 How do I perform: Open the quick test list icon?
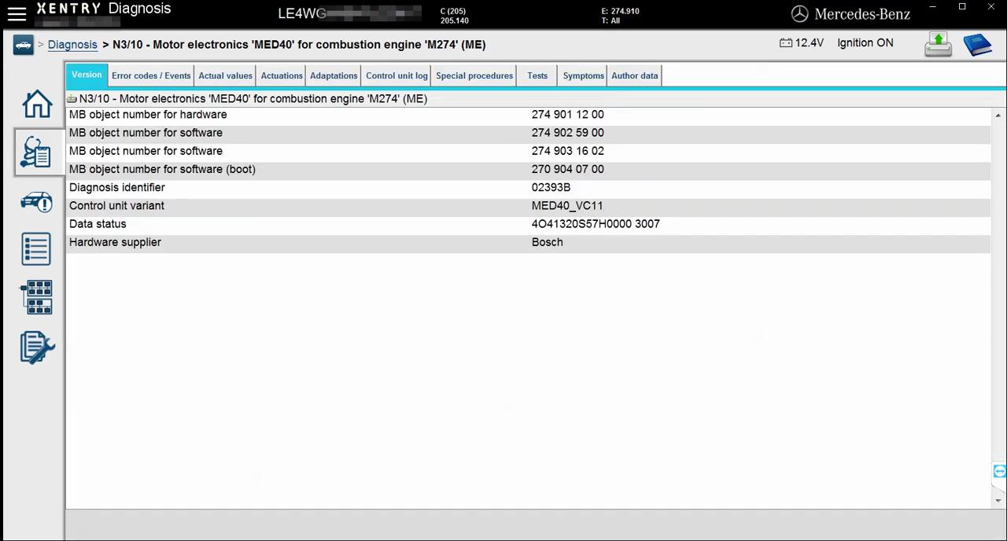(37, 249)
